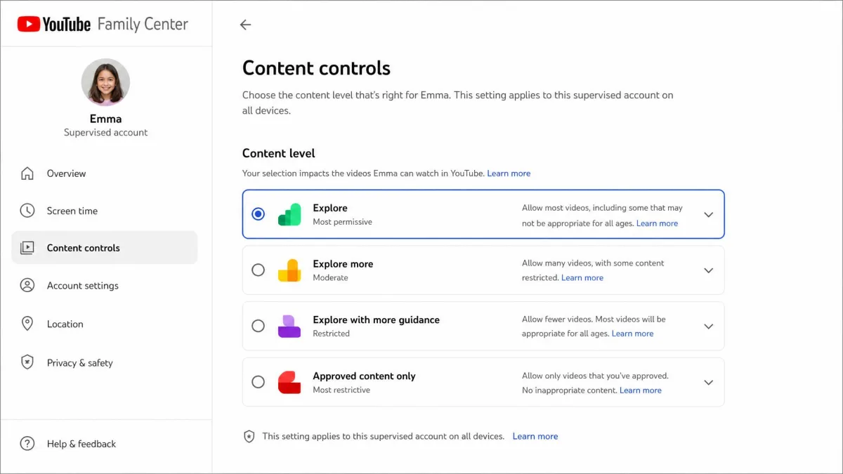This screenshot has width=843, height=474.
Task: Go back with the left arrow
Action: (x=245, y=25)
